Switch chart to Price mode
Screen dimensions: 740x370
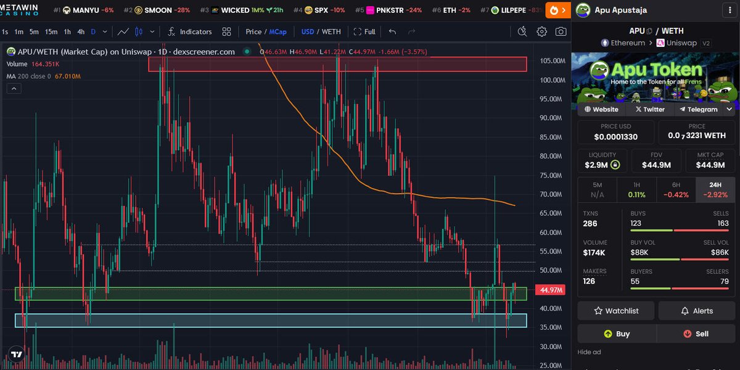click(x=253, y=31)
